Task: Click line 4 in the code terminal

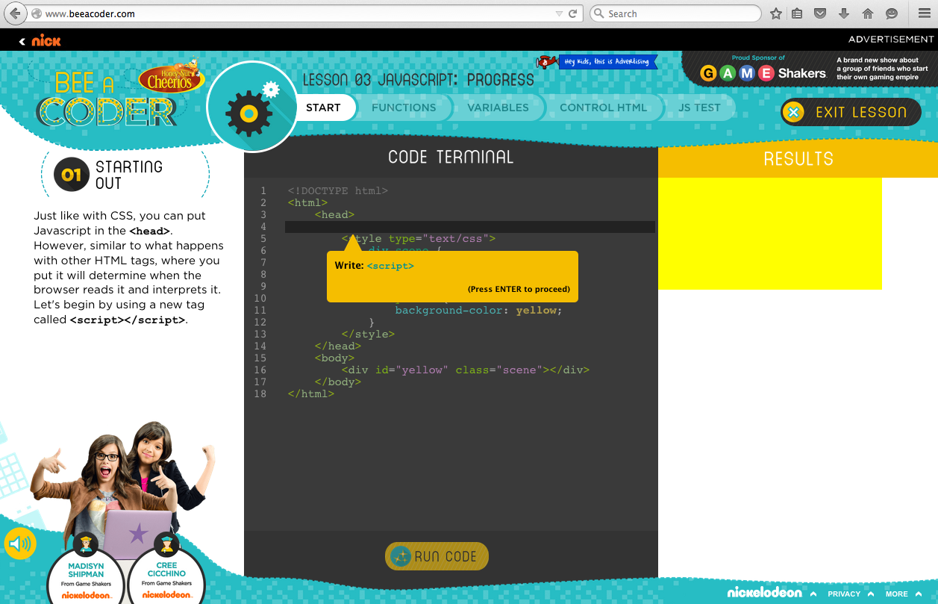Action: click(470, 227)
